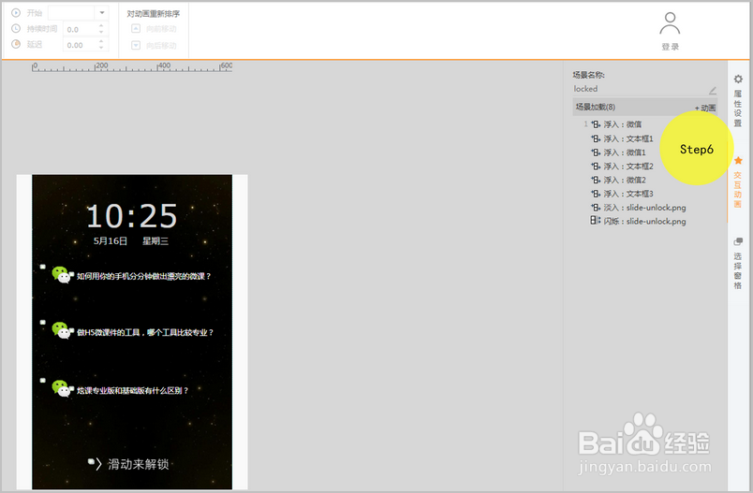Click the second WeChat icon on canvas
This screenshot has width=753, height=493.
tap(62, 330)
